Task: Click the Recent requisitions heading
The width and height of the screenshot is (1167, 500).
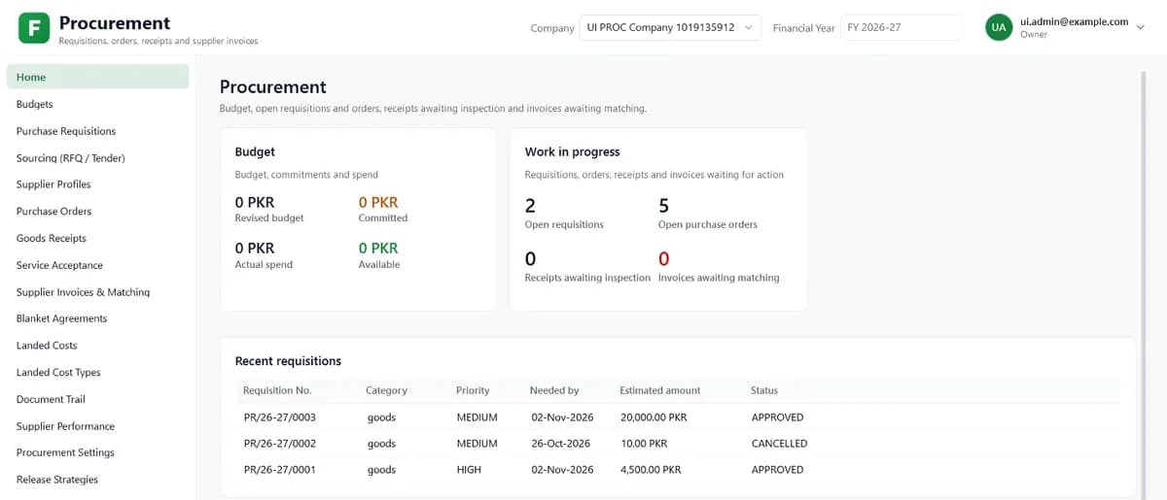Action: coord(288,361)
